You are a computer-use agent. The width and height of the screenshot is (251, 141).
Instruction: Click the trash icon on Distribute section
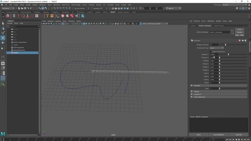(x=246, y=41)
